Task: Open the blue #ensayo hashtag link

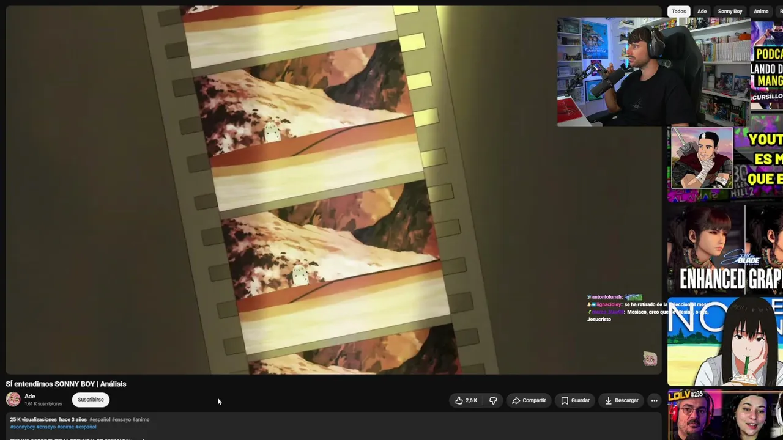Action: click(46, 427)
